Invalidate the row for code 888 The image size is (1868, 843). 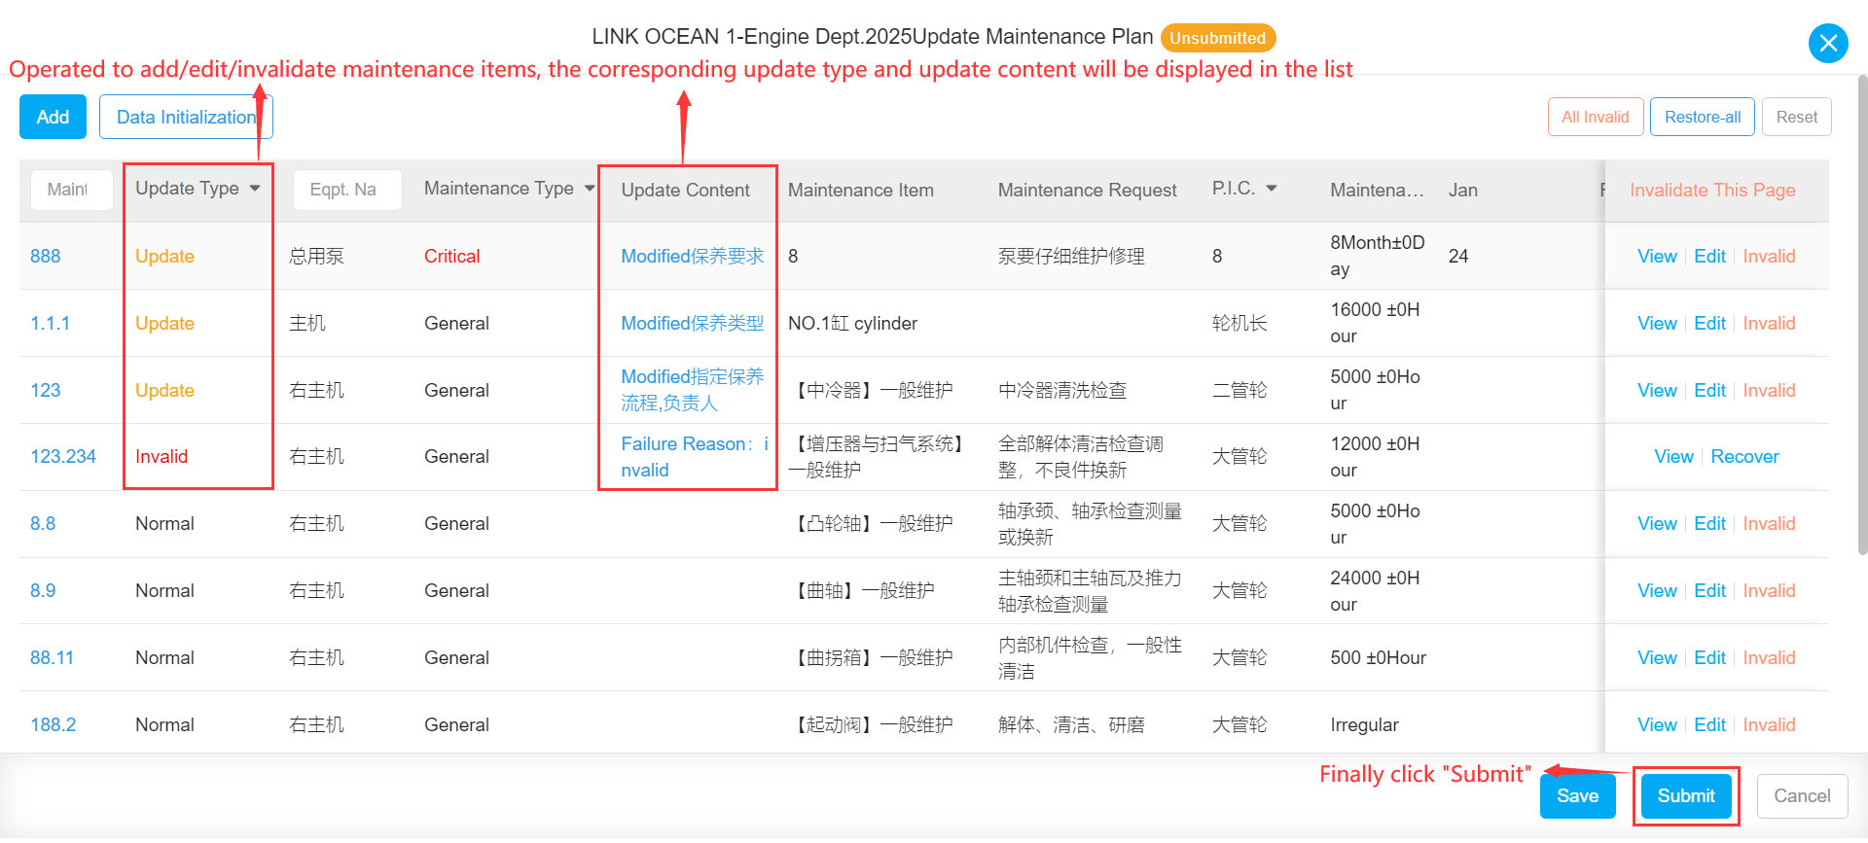click(1769, 257)
